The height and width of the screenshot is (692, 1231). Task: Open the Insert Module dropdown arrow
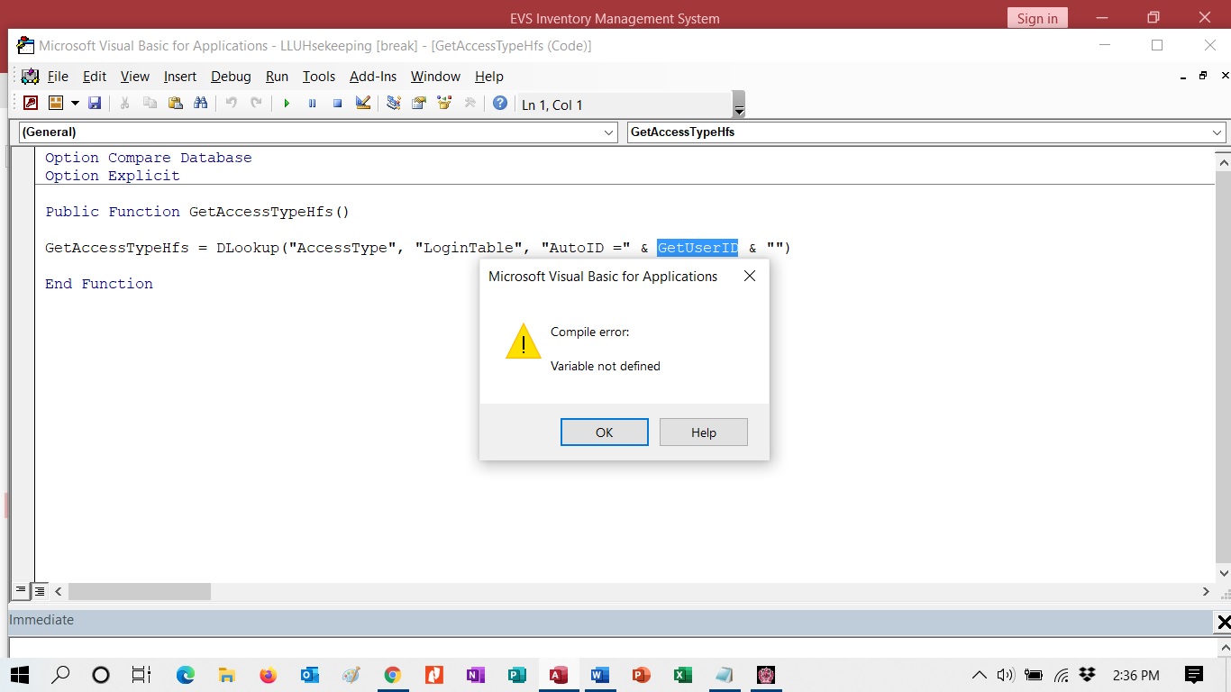75,104
